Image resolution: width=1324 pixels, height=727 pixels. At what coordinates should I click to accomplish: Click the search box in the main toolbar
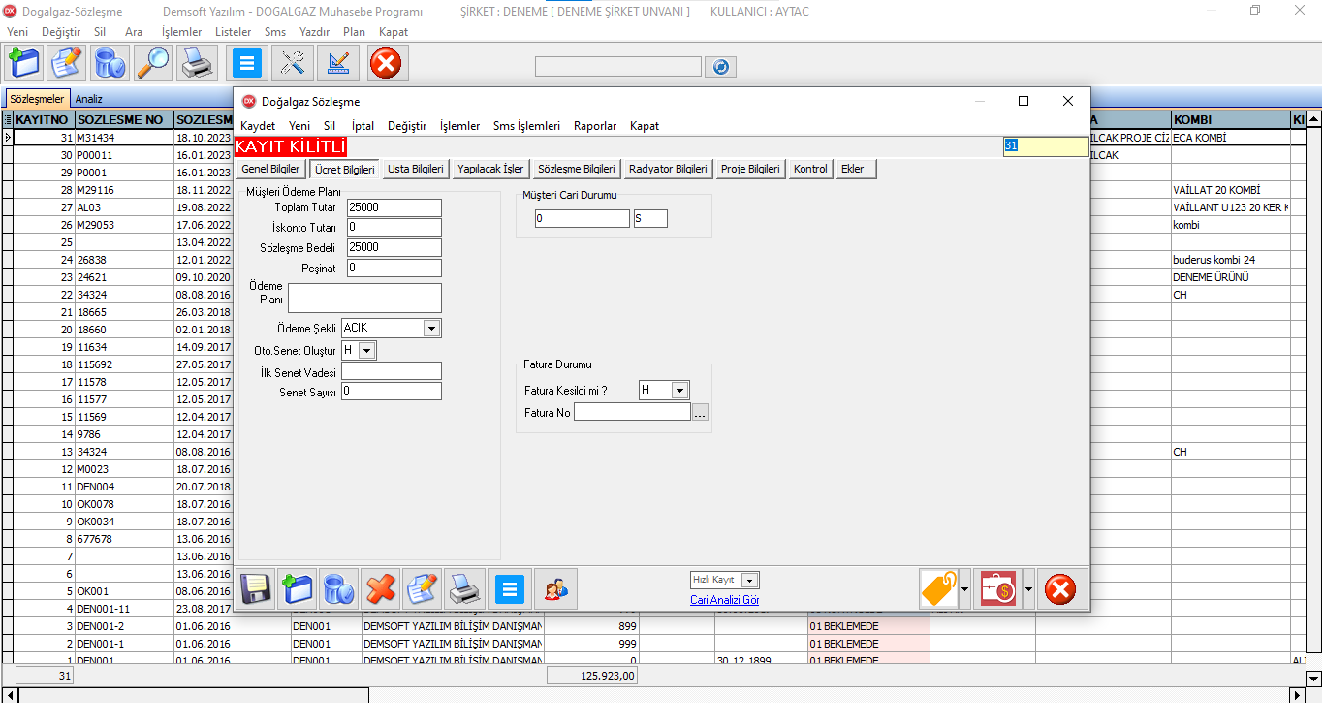click(x=617, y=67)
